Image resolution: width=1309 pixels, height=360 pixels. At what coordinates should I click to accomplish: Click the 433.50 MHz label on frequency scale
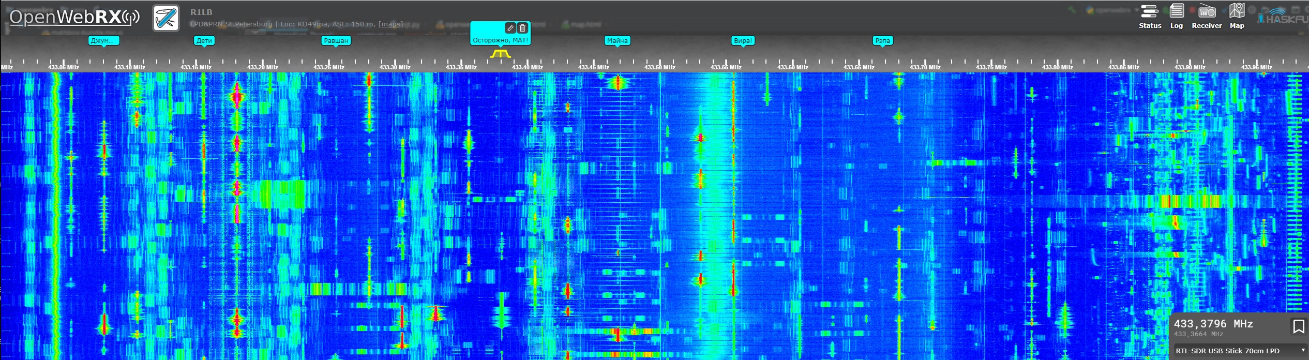pos(659,67)
